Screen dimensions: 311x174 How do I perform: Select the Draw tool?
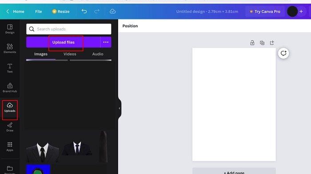[x=10, y=127]
